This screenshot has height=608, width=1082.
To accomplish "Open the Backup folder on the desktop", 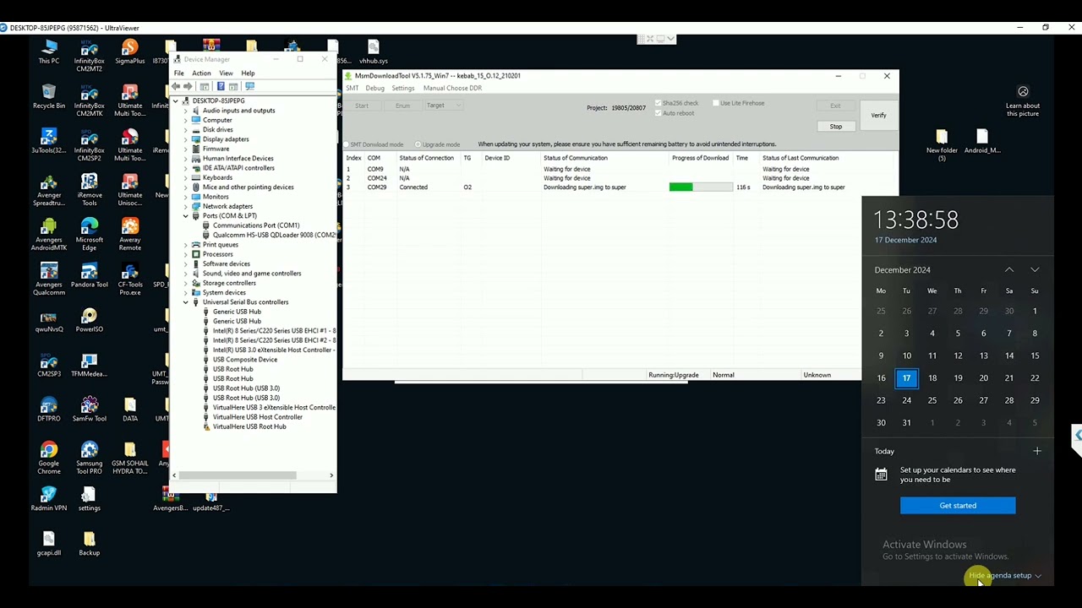I will (x=89, y=545).
